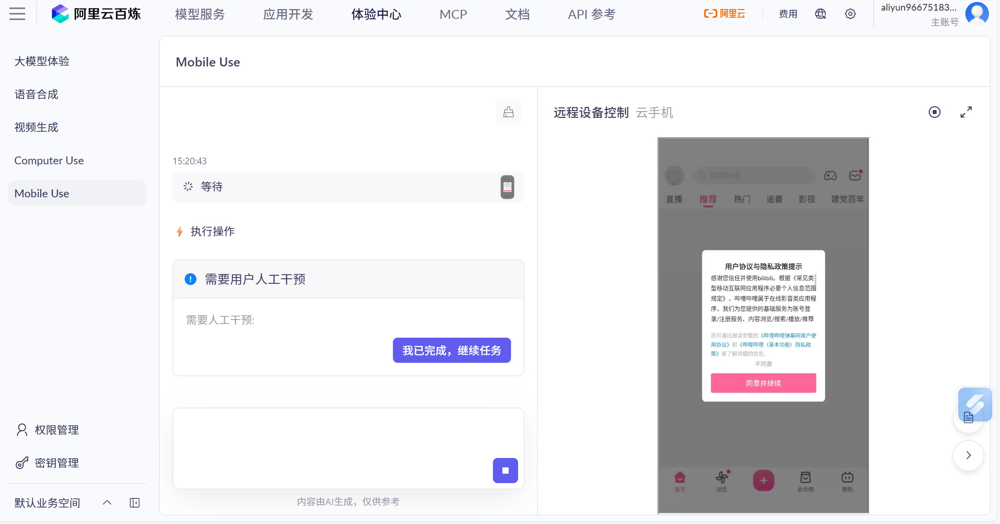Click the clear conversation broom icon
Image resolution: width=1000 pixels, height=524 pixels.
pos(508,112)
